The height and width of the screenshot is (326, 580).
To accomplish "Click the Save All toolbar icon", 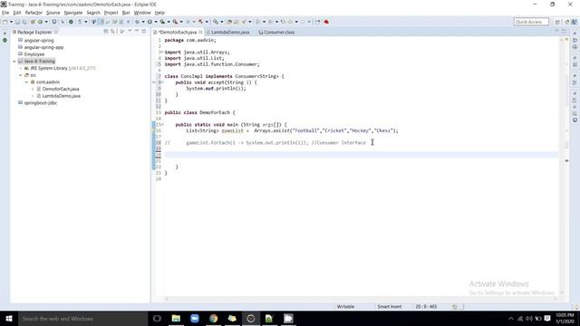I will tap(24, 22).
